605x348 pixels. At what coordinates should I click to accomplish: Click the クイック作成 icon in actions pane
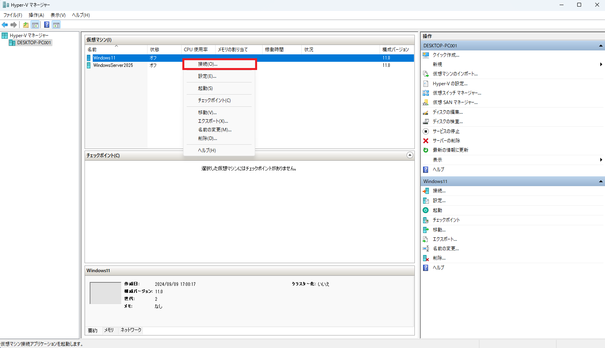pyautogui.click(x=426, y=55)
